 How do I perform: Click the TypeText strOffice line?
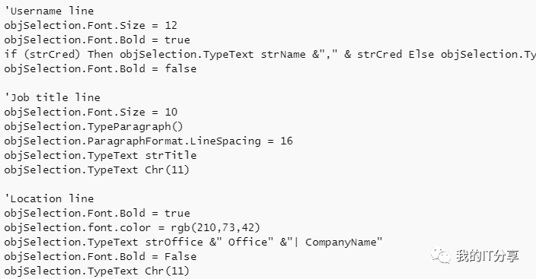click(193, 242)
